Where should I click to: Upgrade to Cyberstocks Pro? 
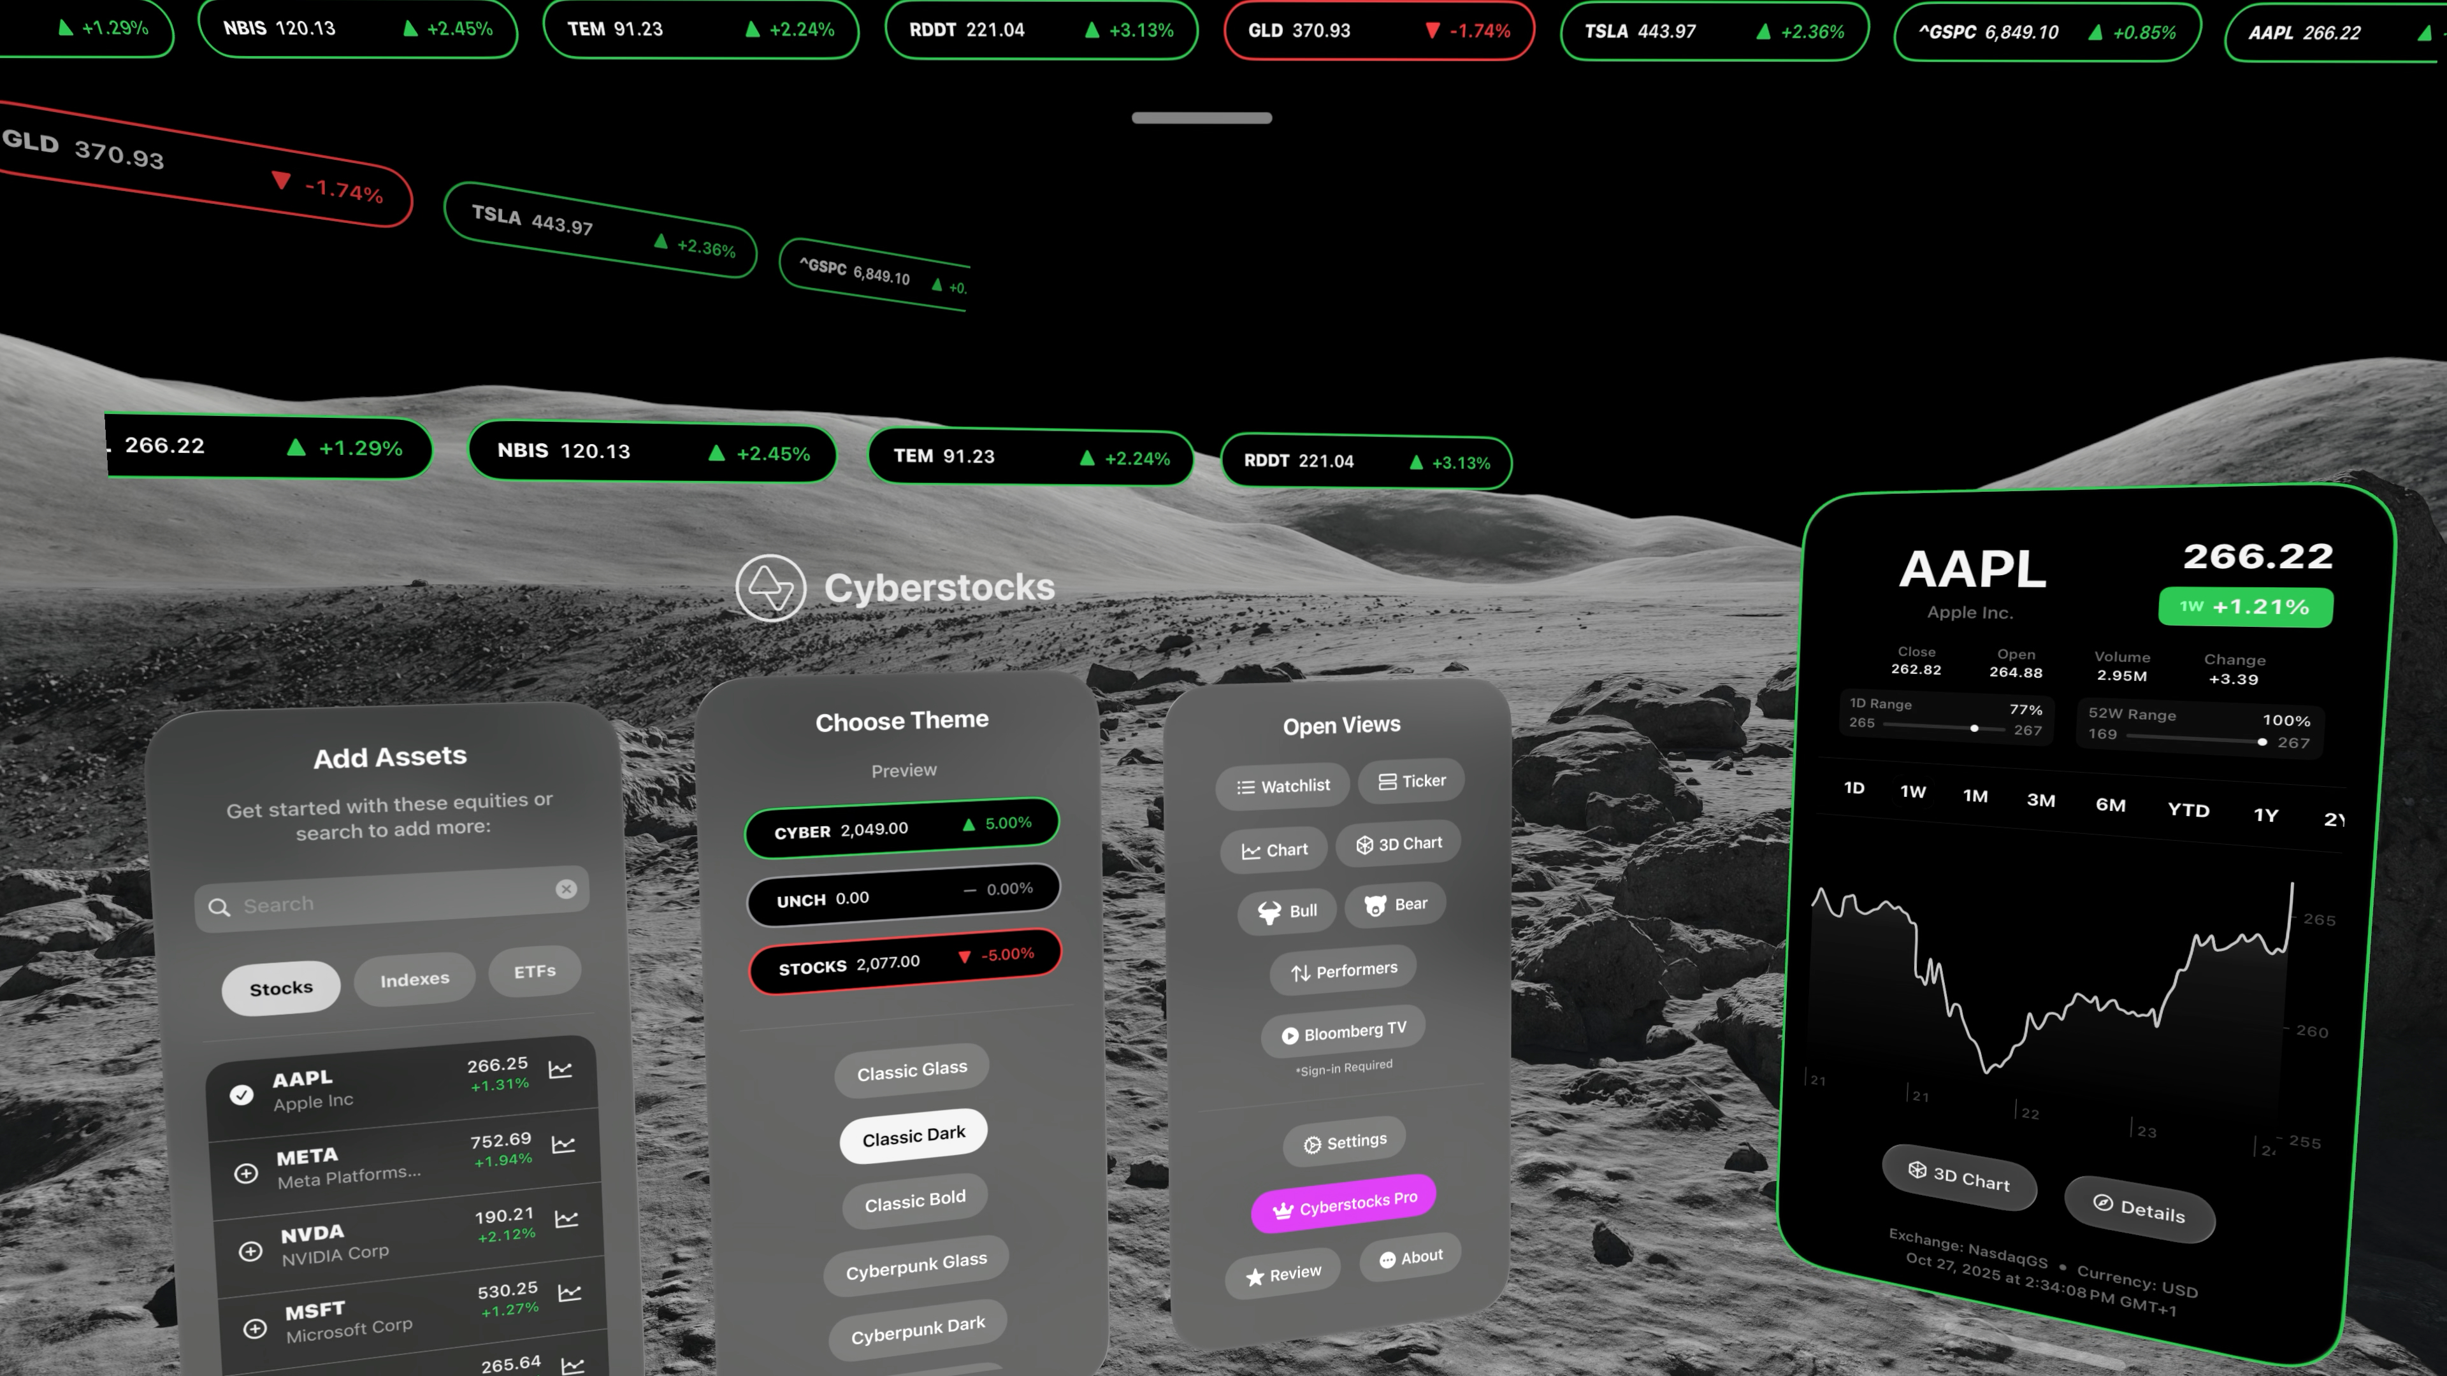pos(1344,1204)
